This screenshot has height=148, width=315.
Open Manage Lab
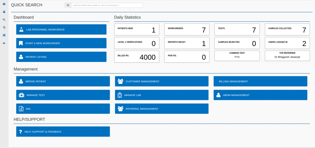coord(161,95)
